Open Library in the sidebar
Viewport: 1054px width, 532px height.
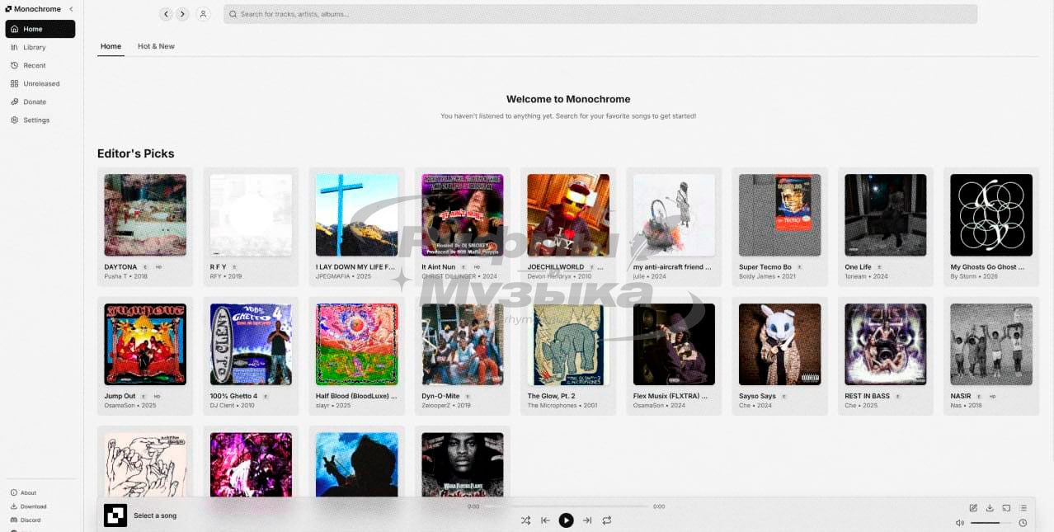pos(34,47)
